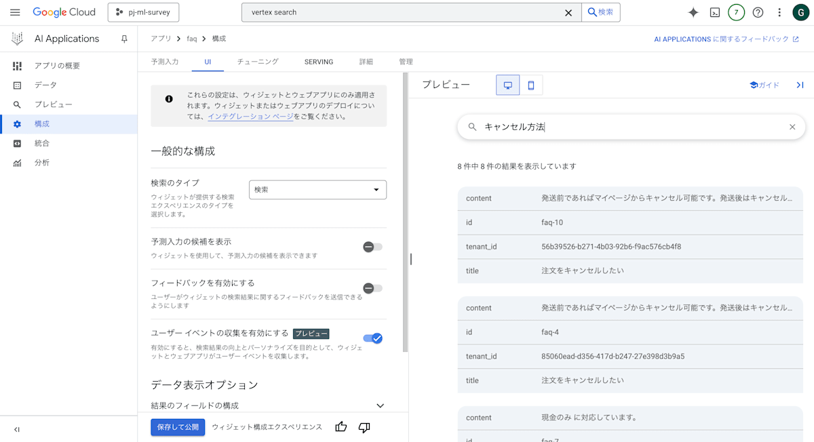Click content text 現金のみ に対応しています。

[589, 418]
